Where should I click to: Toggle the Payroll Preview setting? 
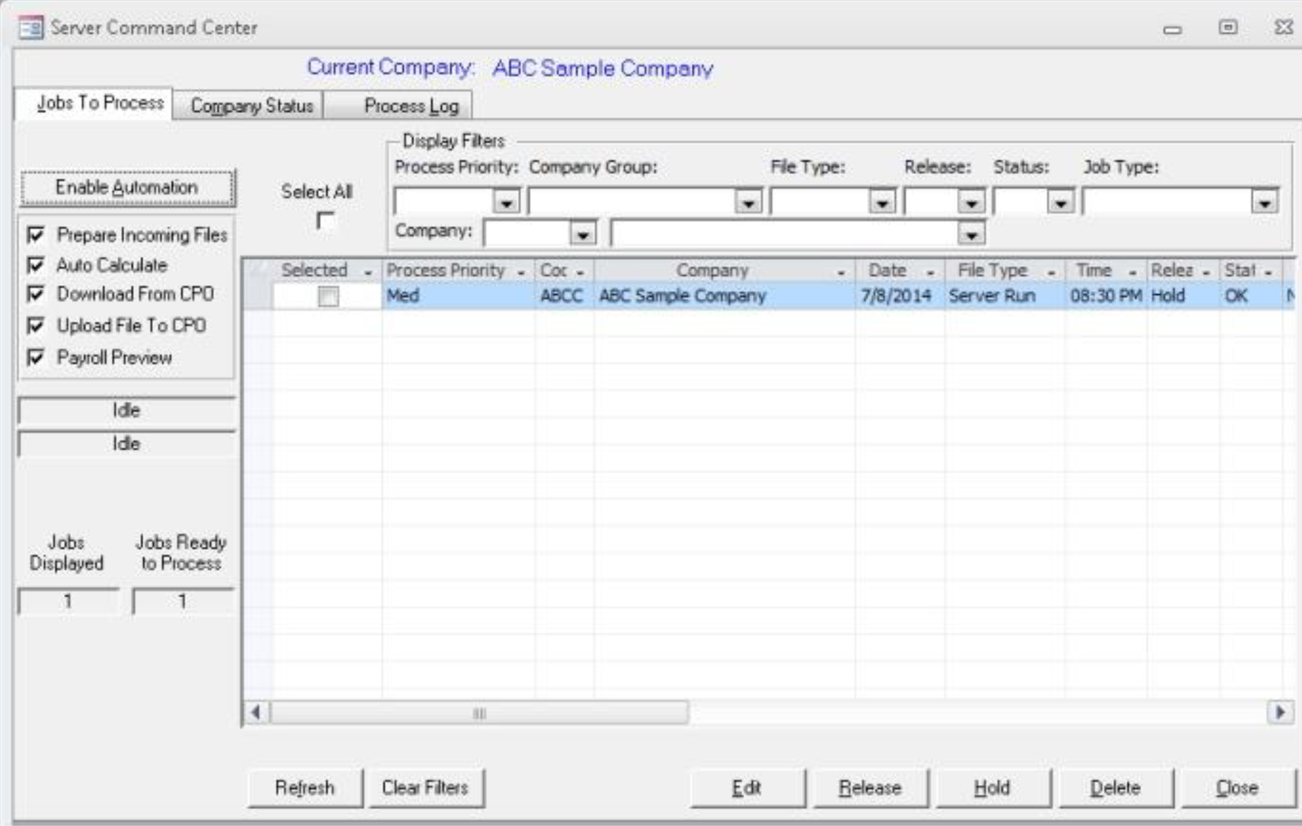(x=36, y=357)
